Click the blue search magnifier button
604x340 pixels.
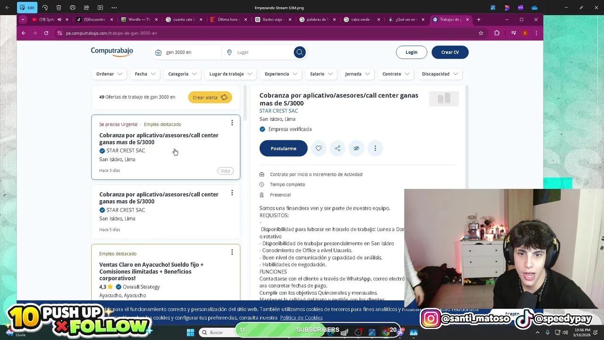300,52
